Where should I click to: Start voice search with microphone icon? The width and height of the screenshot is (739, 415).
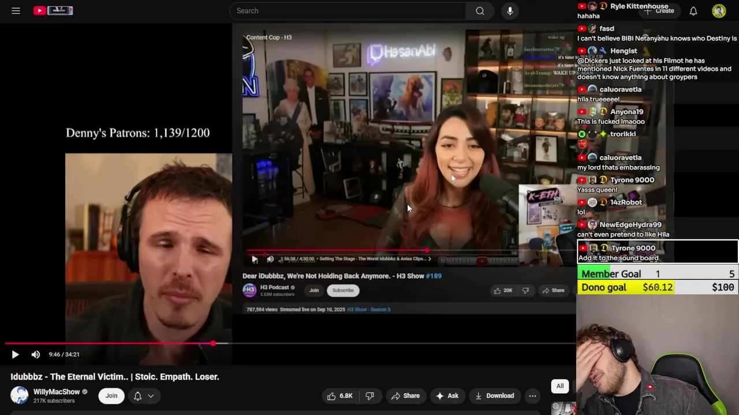(510, 10)
